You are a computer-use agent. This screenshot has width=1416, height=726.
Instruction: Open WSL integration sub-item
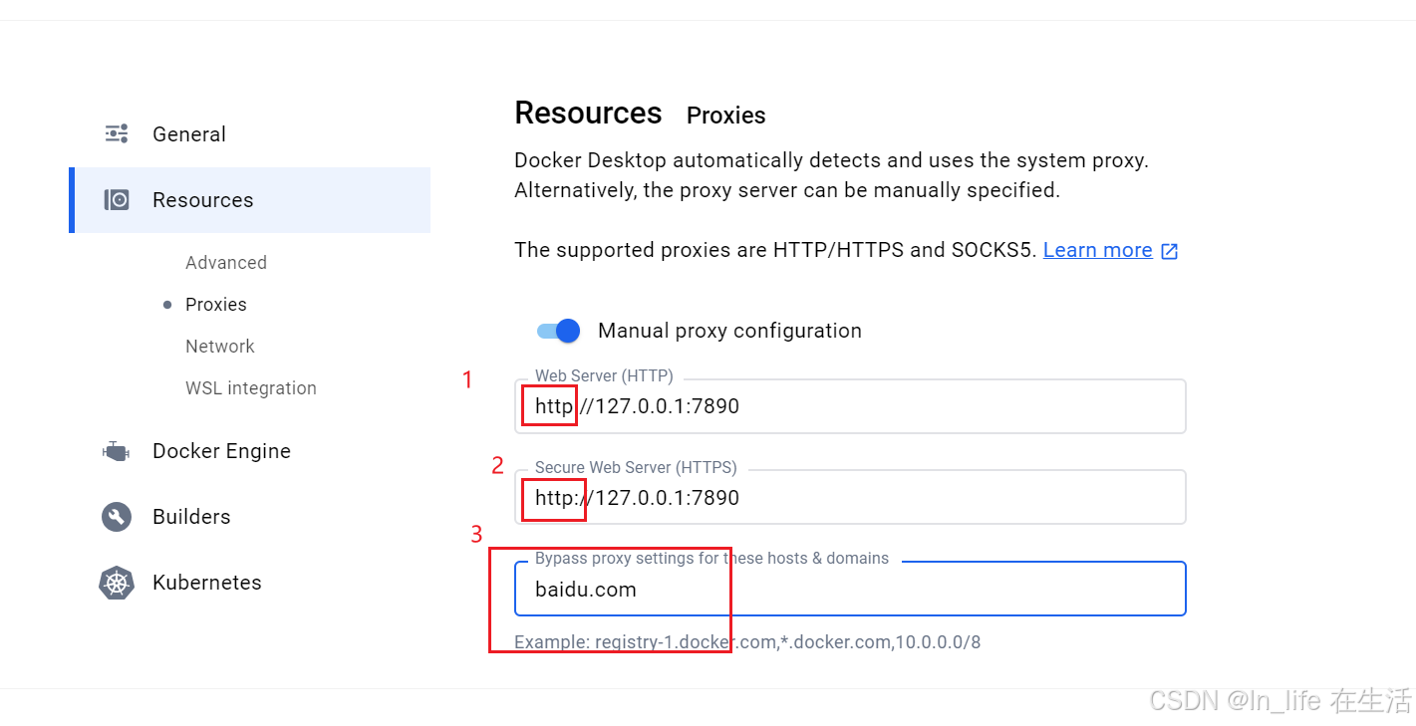251,388
